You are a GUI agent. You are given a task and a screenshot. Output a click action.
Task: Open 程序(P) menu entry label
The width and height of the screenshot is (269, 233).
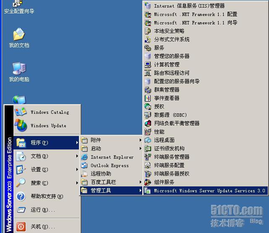click(x=39, y=143)
